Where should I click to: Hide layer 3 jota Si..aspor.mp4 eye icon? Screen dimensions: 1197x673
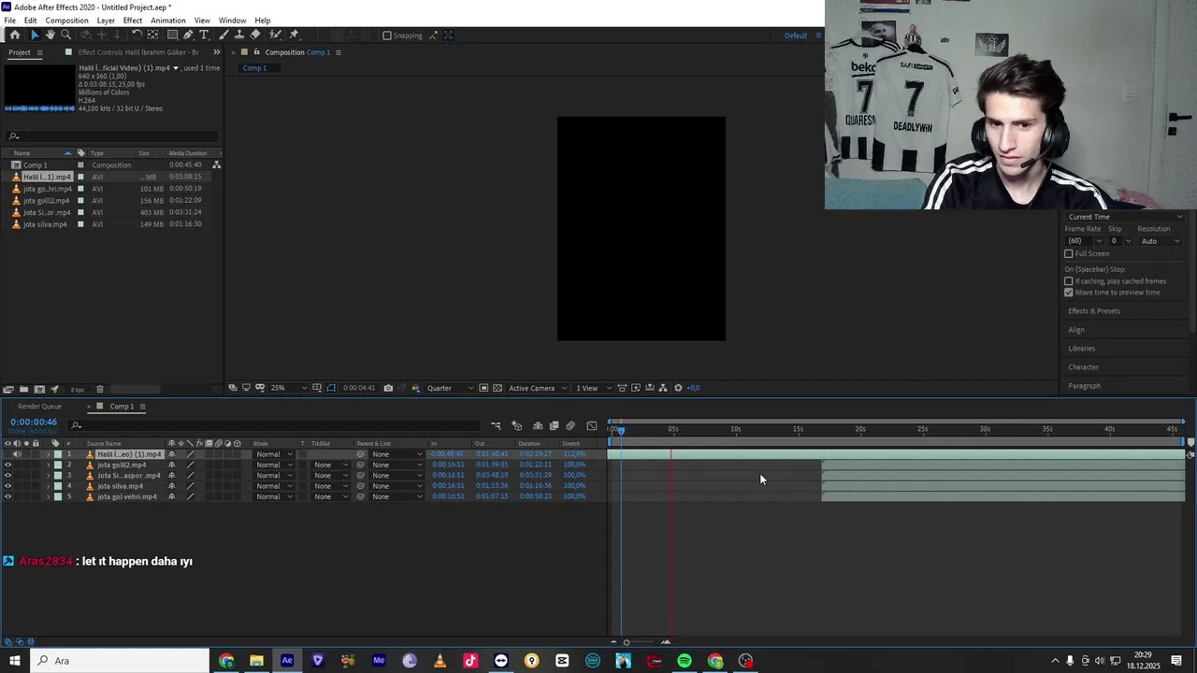[x=7, y=475]
